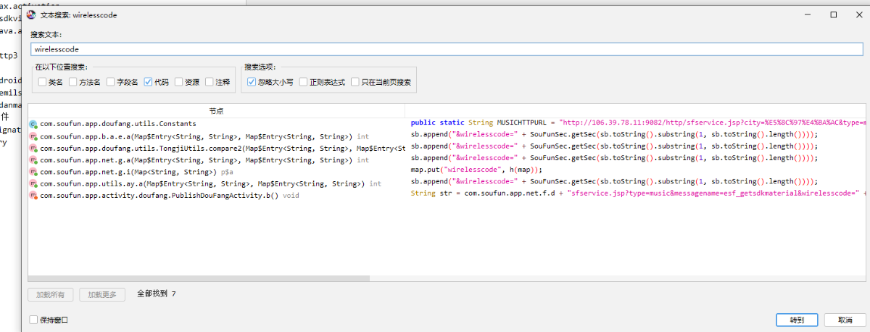Uncheck the 代码 search location checkbox
Image resolution: width=870 pixels, height=332 pixels.
[x=148, y=83]
